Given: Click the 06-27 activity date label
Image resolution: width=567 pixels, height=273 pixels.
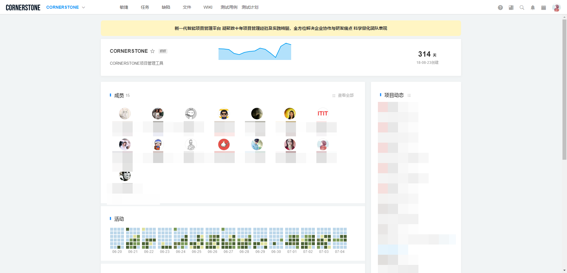Looking at the screenshot, I should [228, 252].
